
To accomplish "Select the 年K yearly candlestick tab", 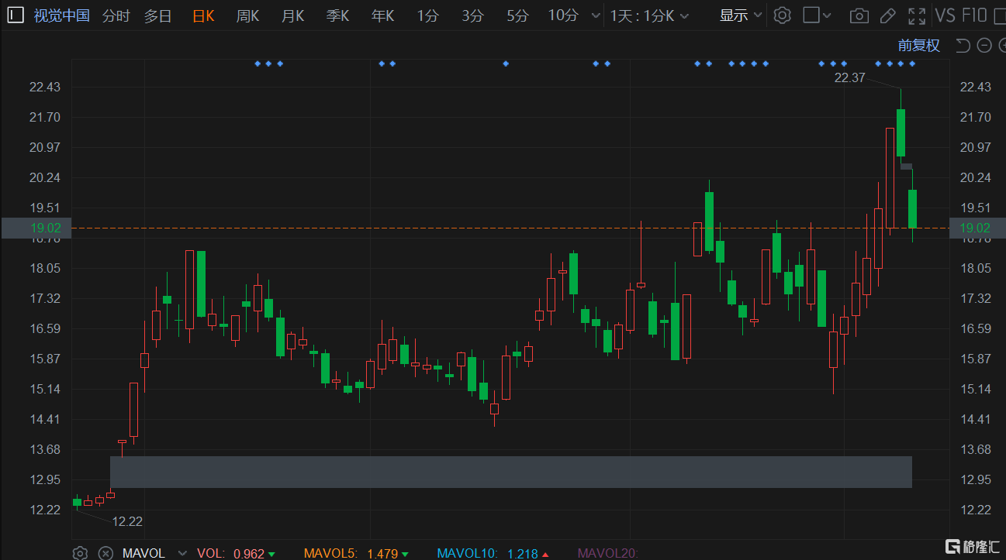I will point(382,15).
